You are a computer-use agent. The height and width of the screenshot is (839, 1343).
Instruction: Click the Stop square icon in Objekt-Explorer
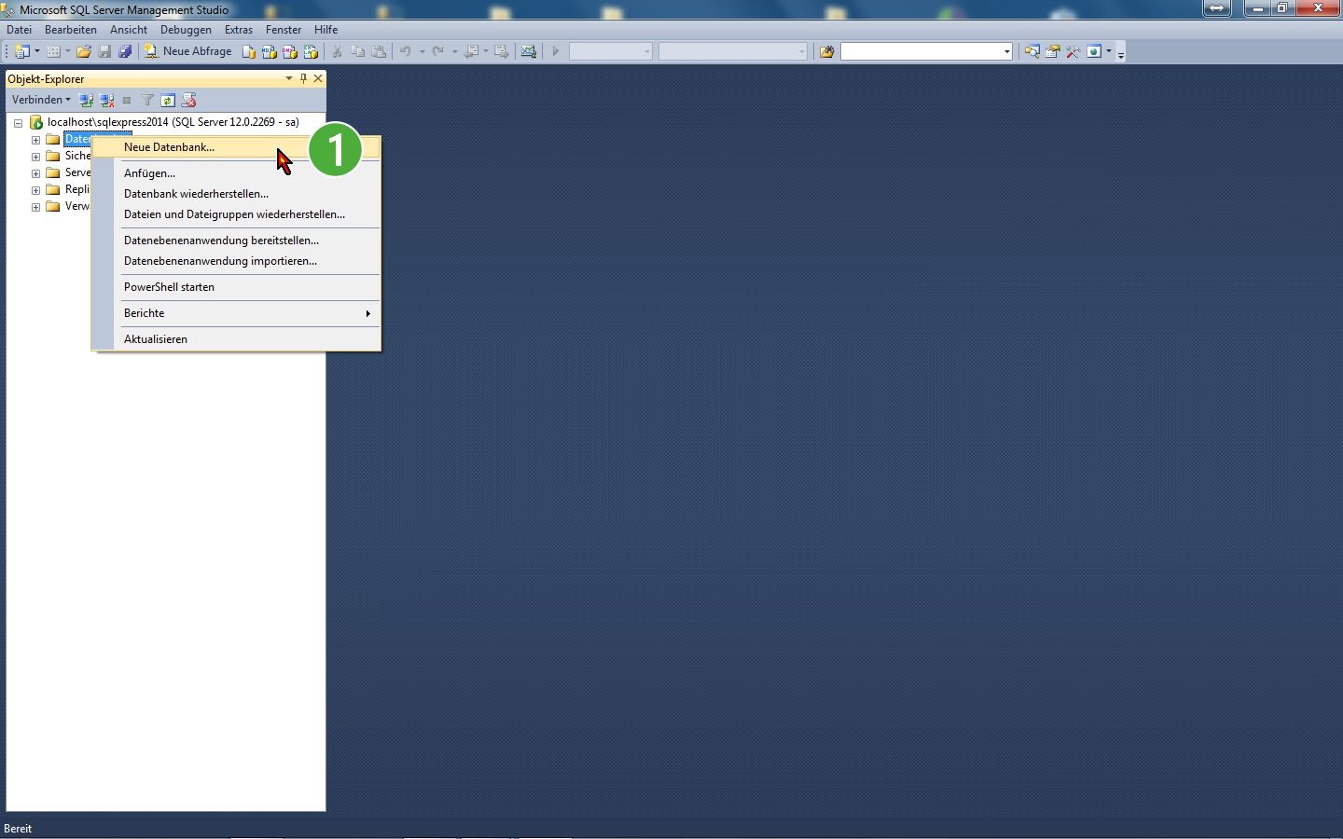click(127, 100)
